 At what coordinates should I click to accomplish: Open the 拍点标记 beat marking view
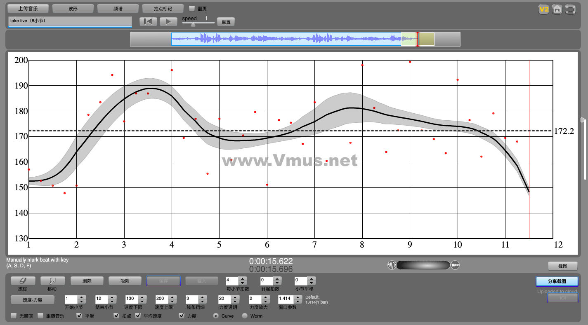click(163, 9)
